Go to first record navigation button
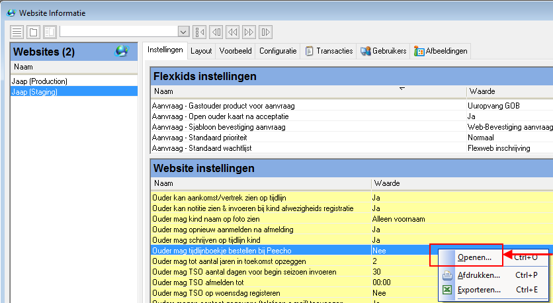The height and width of the screenshot is (303, 553). tap(200, 32)
